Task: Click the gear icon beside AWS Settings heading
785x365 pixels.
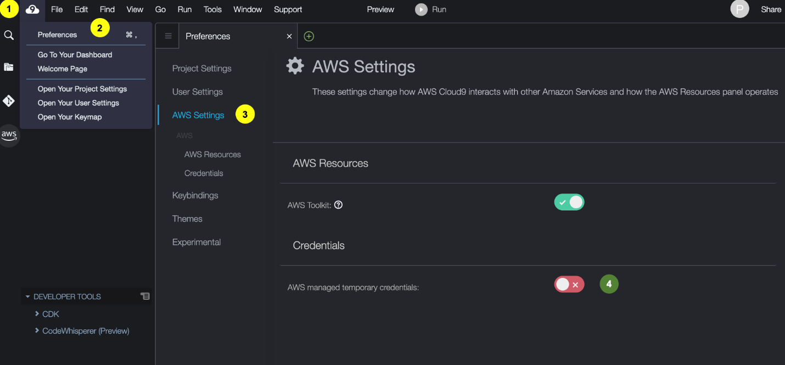Action: click(x=295, y=66)
